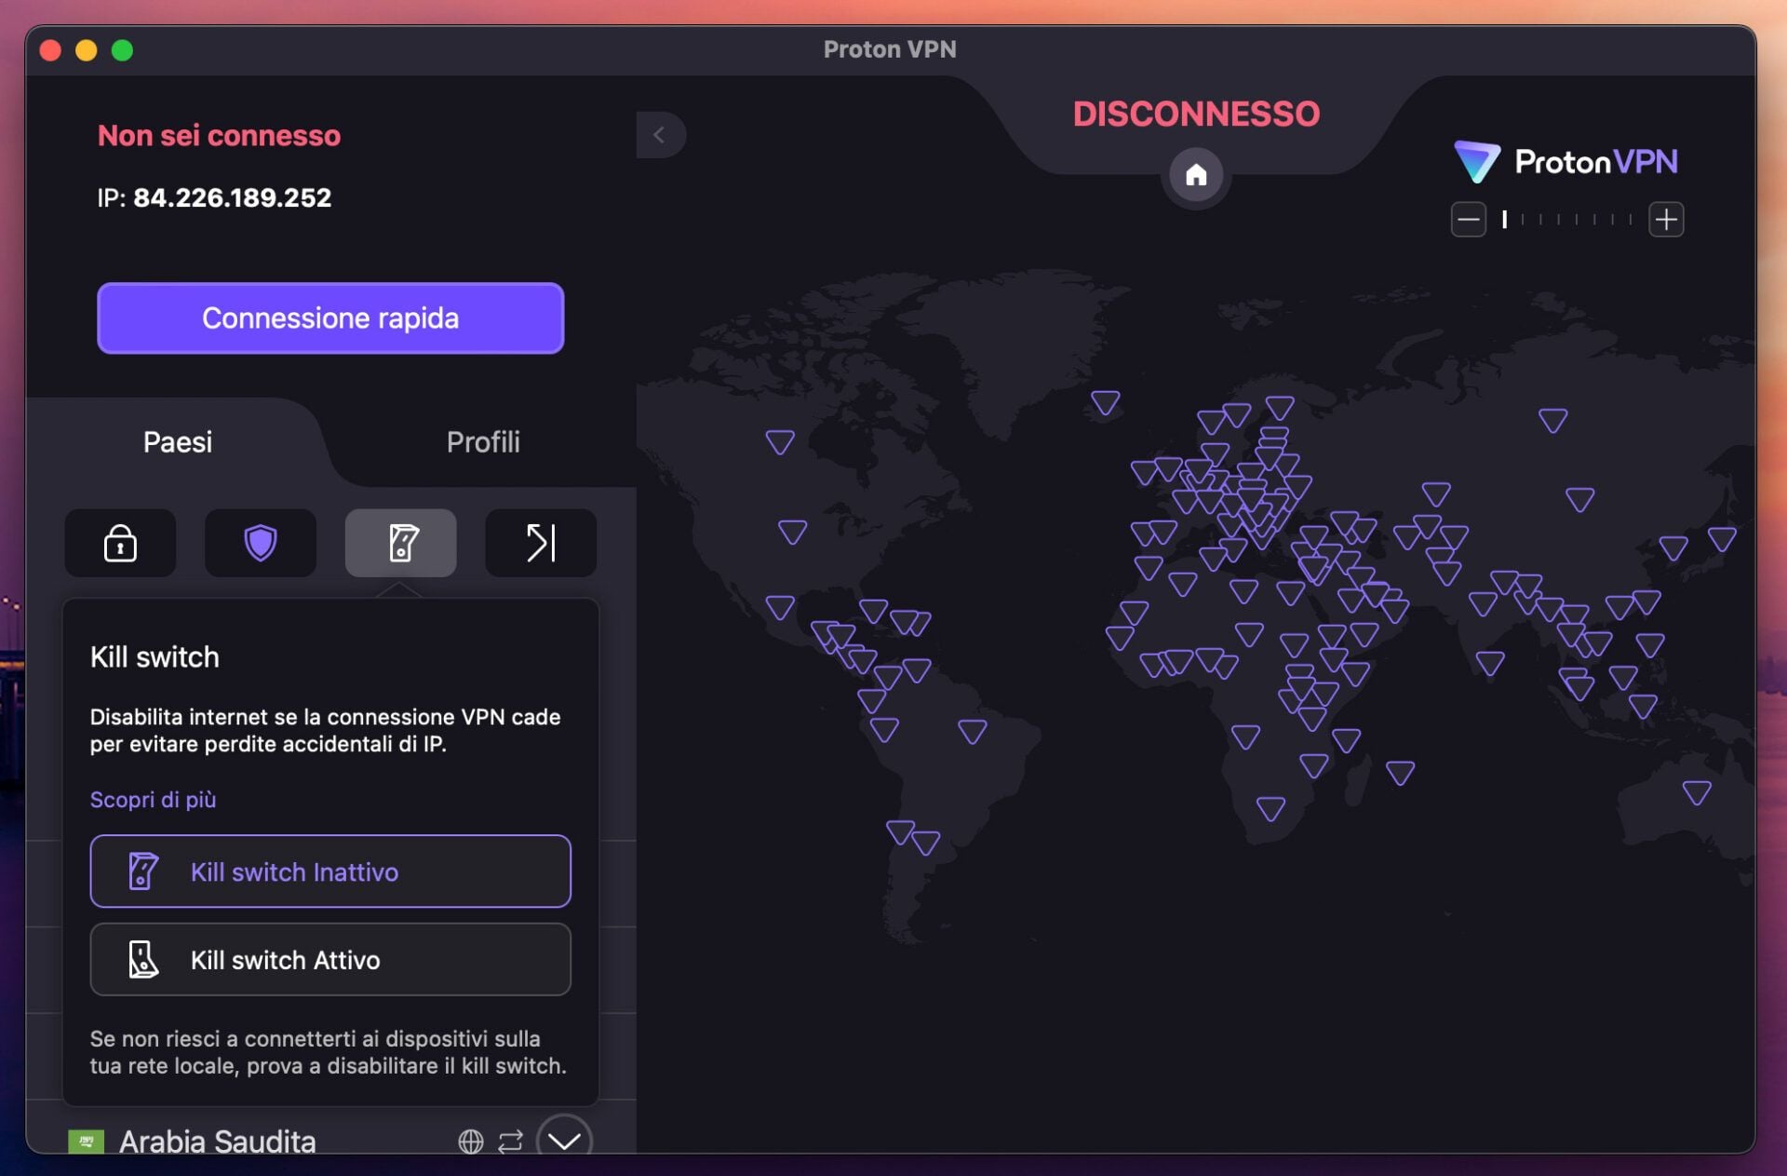Open the Secure Core lock feature
Screen dimensions: 1787x1176
tap(120, 543)
